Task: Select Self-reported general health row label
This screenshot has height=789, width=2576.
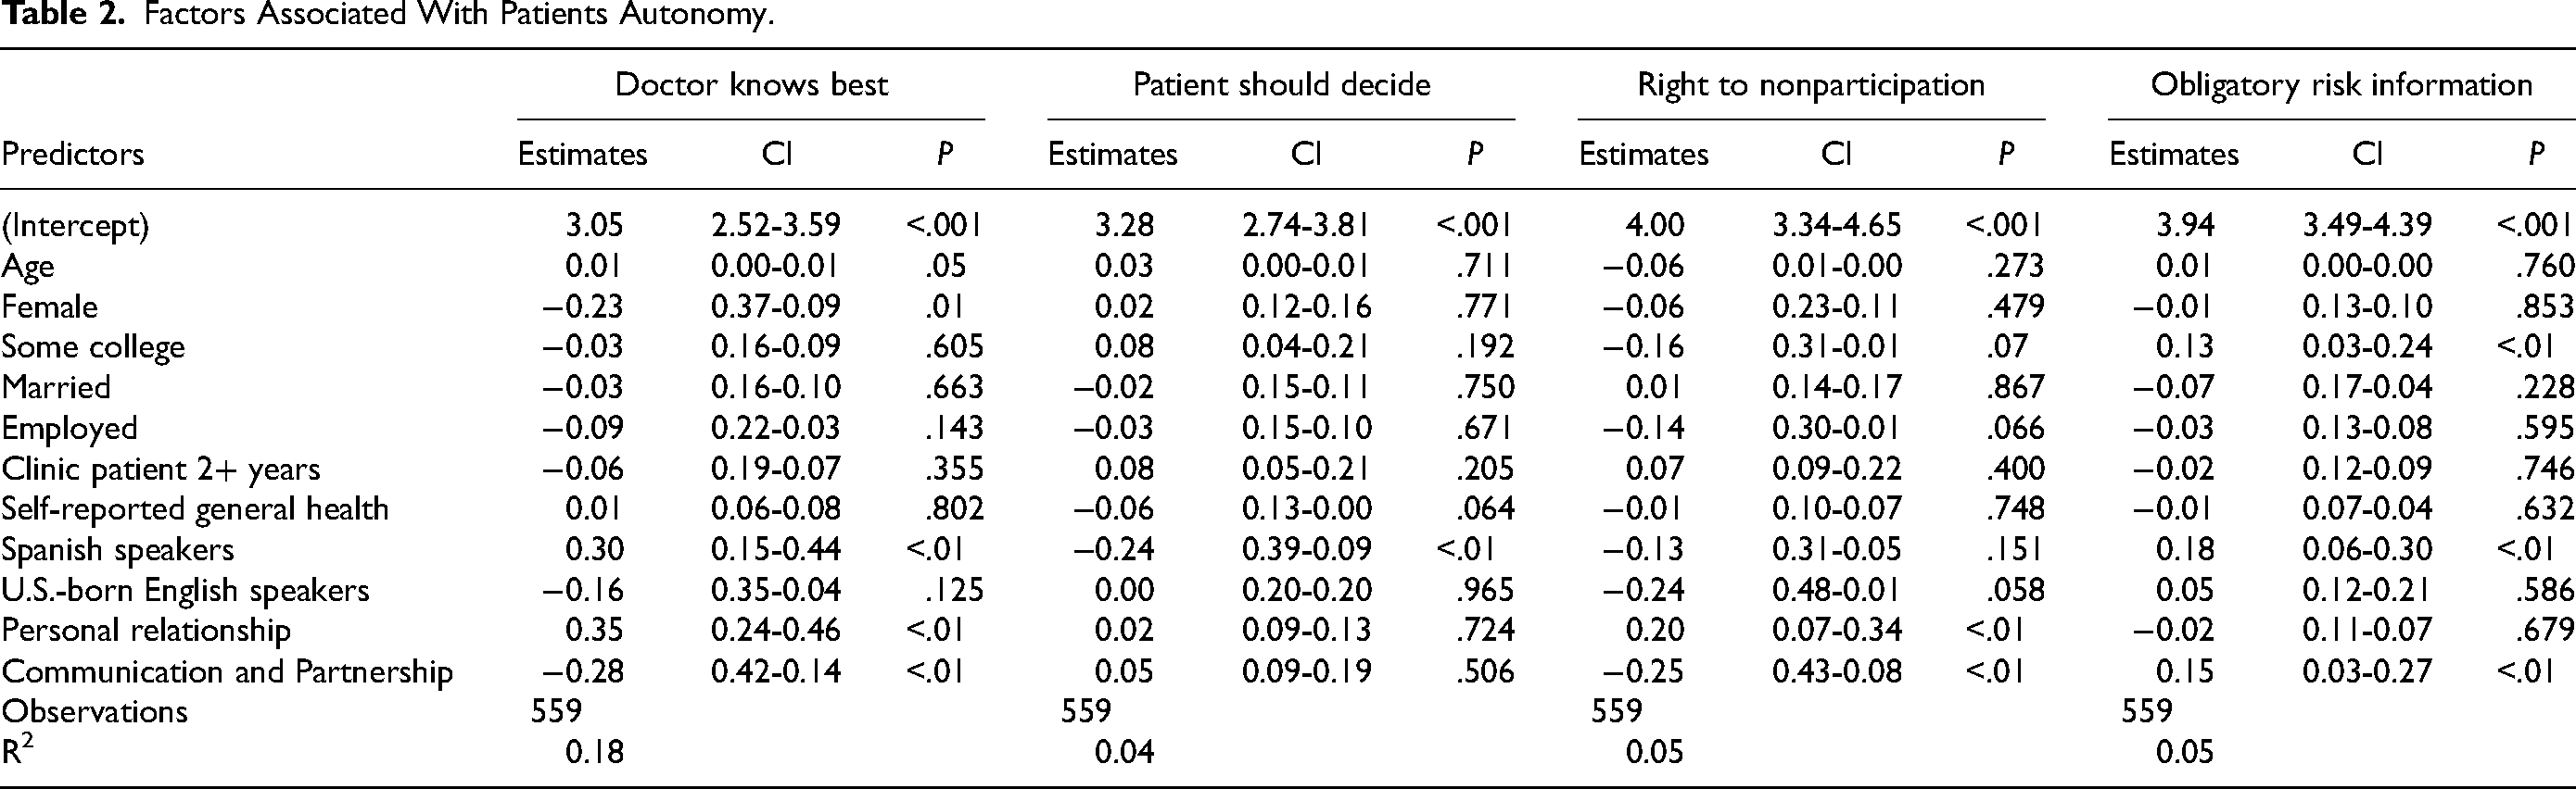Action: pyautogui.click(x=195, y=509)
